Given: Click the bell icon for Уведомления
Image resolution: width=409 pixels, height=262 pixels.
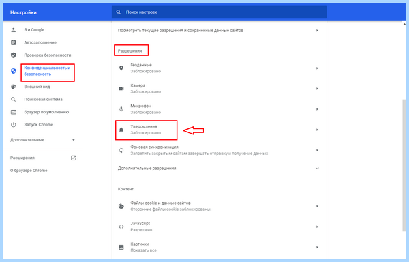Looking at the screenshot, I should tap(121, 130).
